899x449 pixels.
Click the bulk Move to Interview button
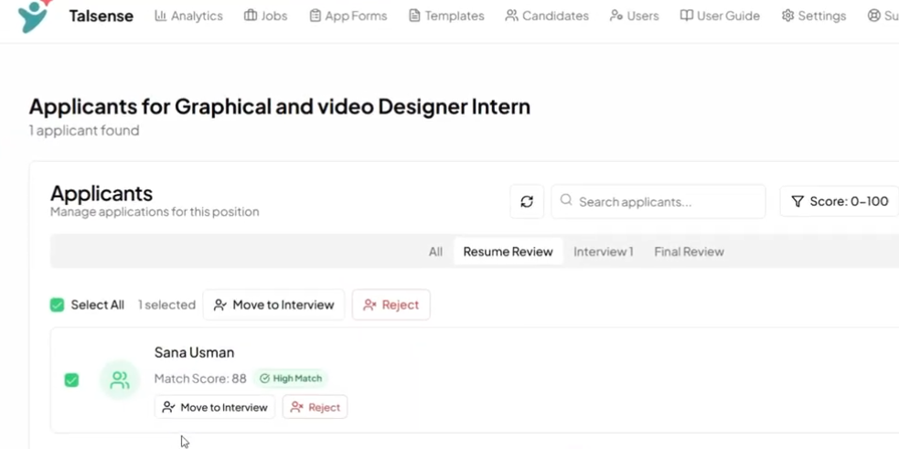[x=273, y=305]
